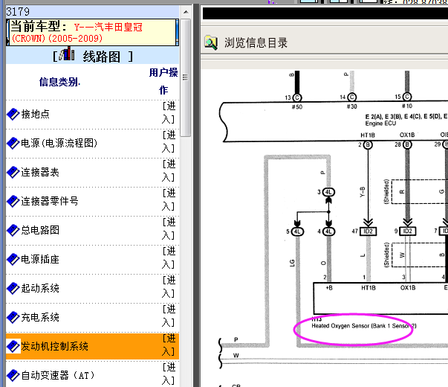Click the left panel scrollbar up arrow
The image size is (448, 387).
[186, 12]
